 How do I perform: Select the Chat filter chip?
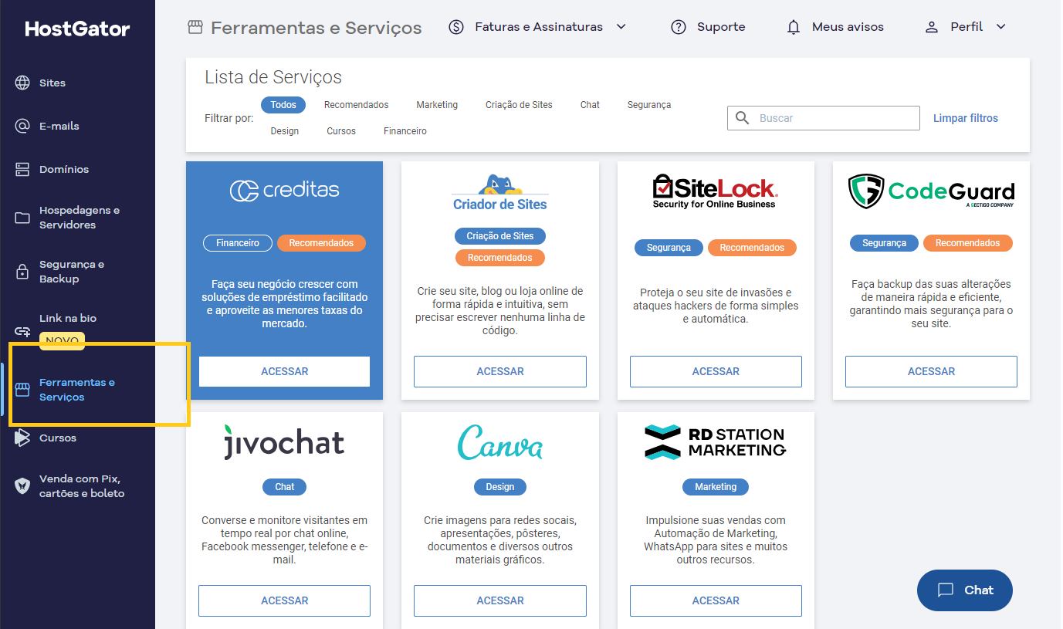[590, 105]
